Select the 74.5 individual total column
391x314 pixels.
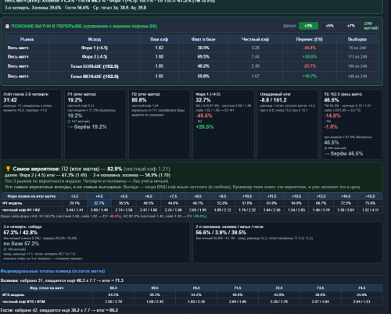362,288
